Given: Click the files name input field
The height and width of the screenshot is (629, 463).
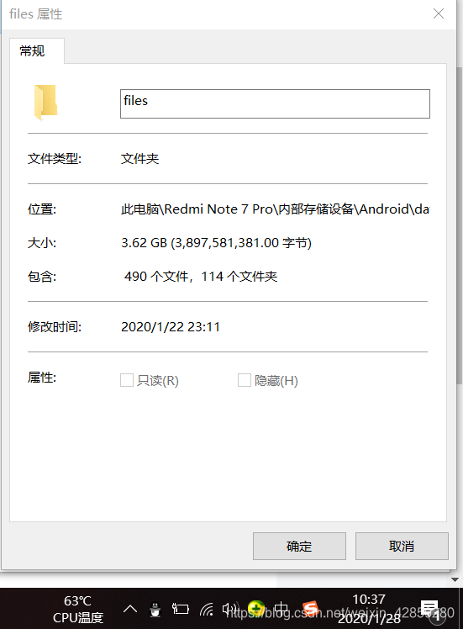Looking at the screenshot, I should pyautogui.click(x=275, y=104).
